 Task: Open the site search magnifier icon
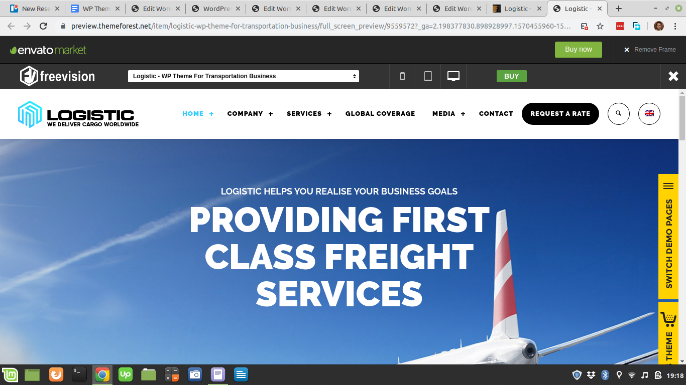(618, 114)
